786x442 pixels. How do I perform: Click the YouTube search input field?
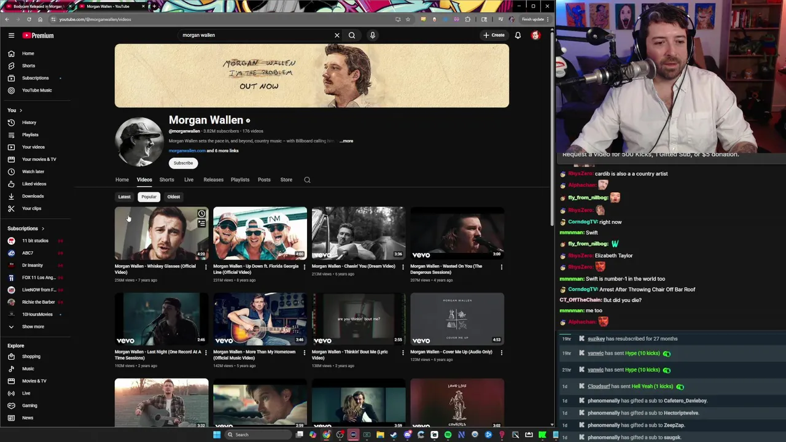coord(255,35)
